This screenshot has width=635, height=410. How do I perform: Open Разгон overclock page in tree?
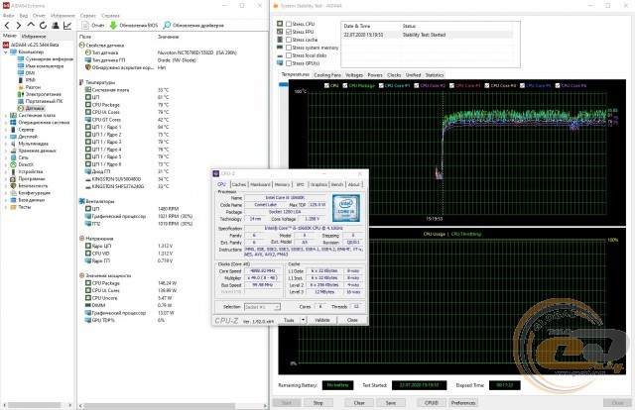click(x=29, y=87)
